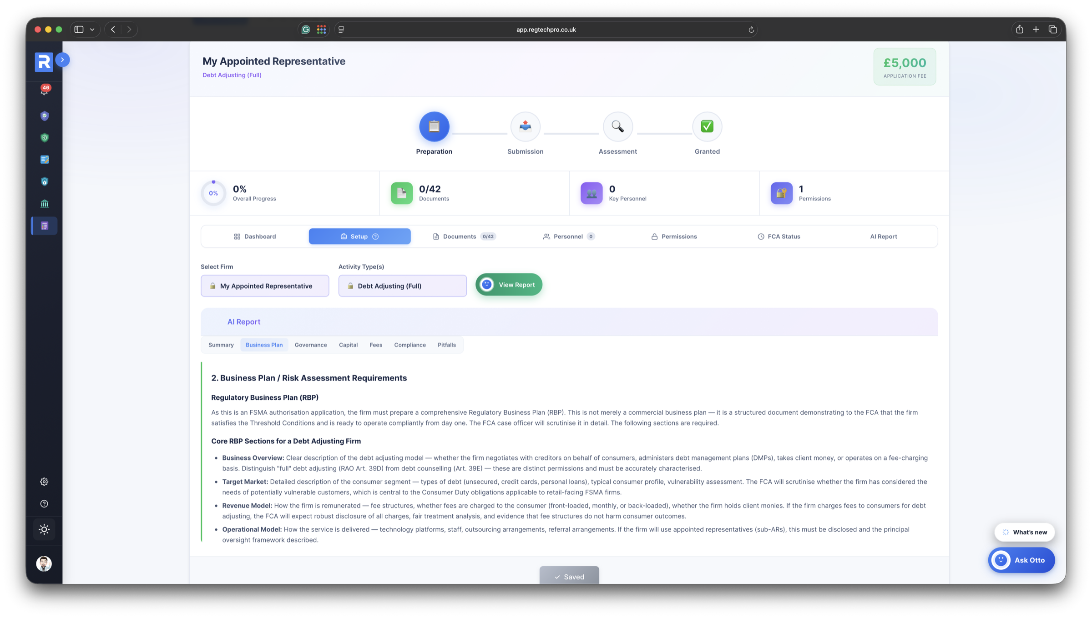The image size is (1092, 618).
Task: Select the Business Plan report section
Action: click(264, 345)
